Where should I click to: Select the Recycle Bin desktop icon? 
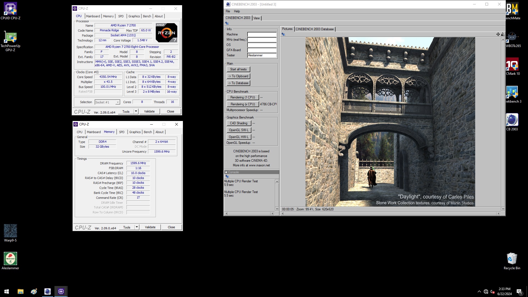512,261
